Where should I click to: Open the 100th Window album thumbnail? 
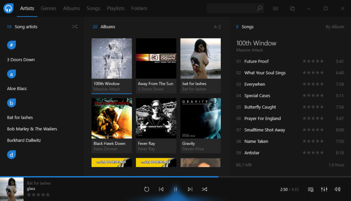pyautogui.click(x=111, y=58)
